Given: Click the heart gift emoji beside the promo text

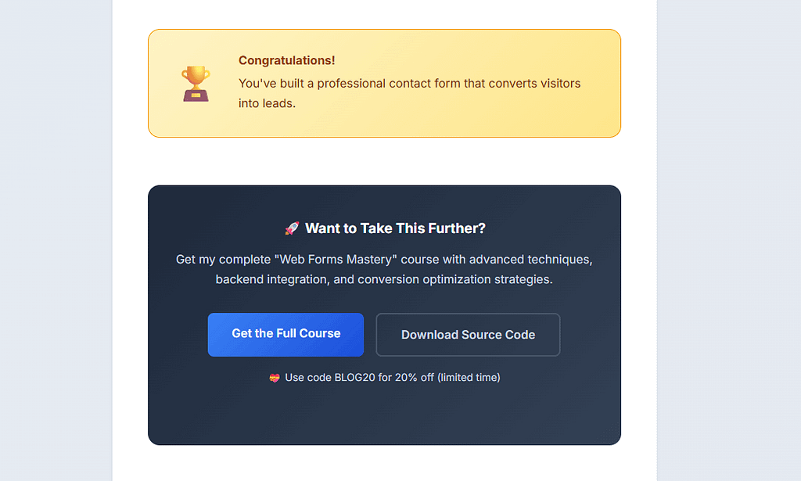Looking at the screenshot, I should click(x=273, y=377).
